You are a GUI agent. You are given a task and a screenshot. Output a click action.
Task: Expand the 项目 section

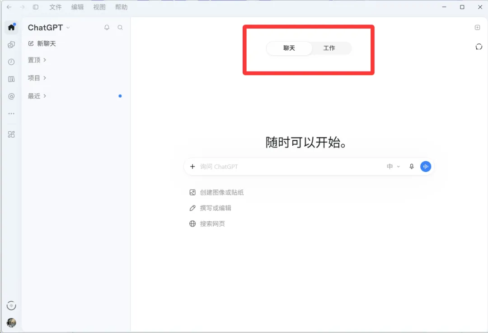click(37, 78)
